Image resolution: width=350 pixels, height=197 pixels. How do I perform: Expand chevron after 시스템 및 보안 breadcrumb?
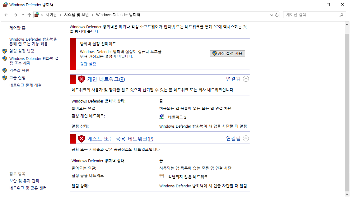point(92,15)
